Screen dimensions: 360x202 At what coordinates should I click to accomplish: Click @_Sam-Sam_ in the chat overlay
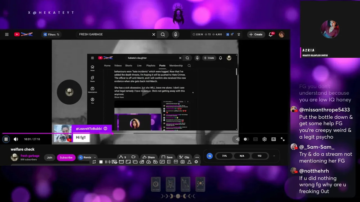click(x=317, y=147)
